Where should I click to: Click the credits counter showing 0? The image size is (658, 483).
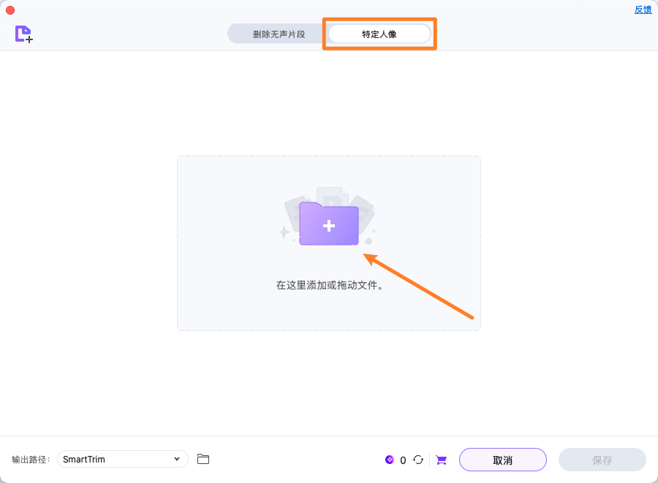coord(402,460)
